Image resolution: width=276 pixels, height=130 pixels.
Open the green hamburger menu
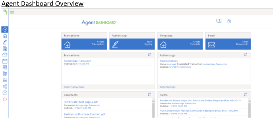point(12,12)
